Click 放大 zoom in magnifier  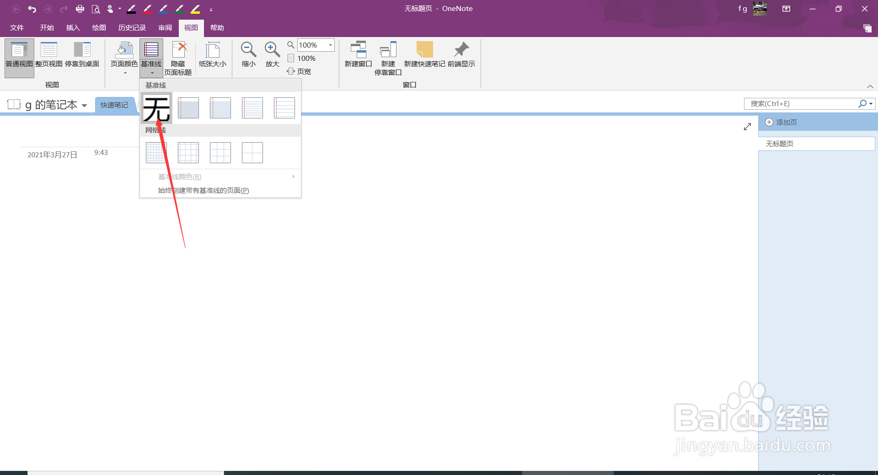(272, 55)
